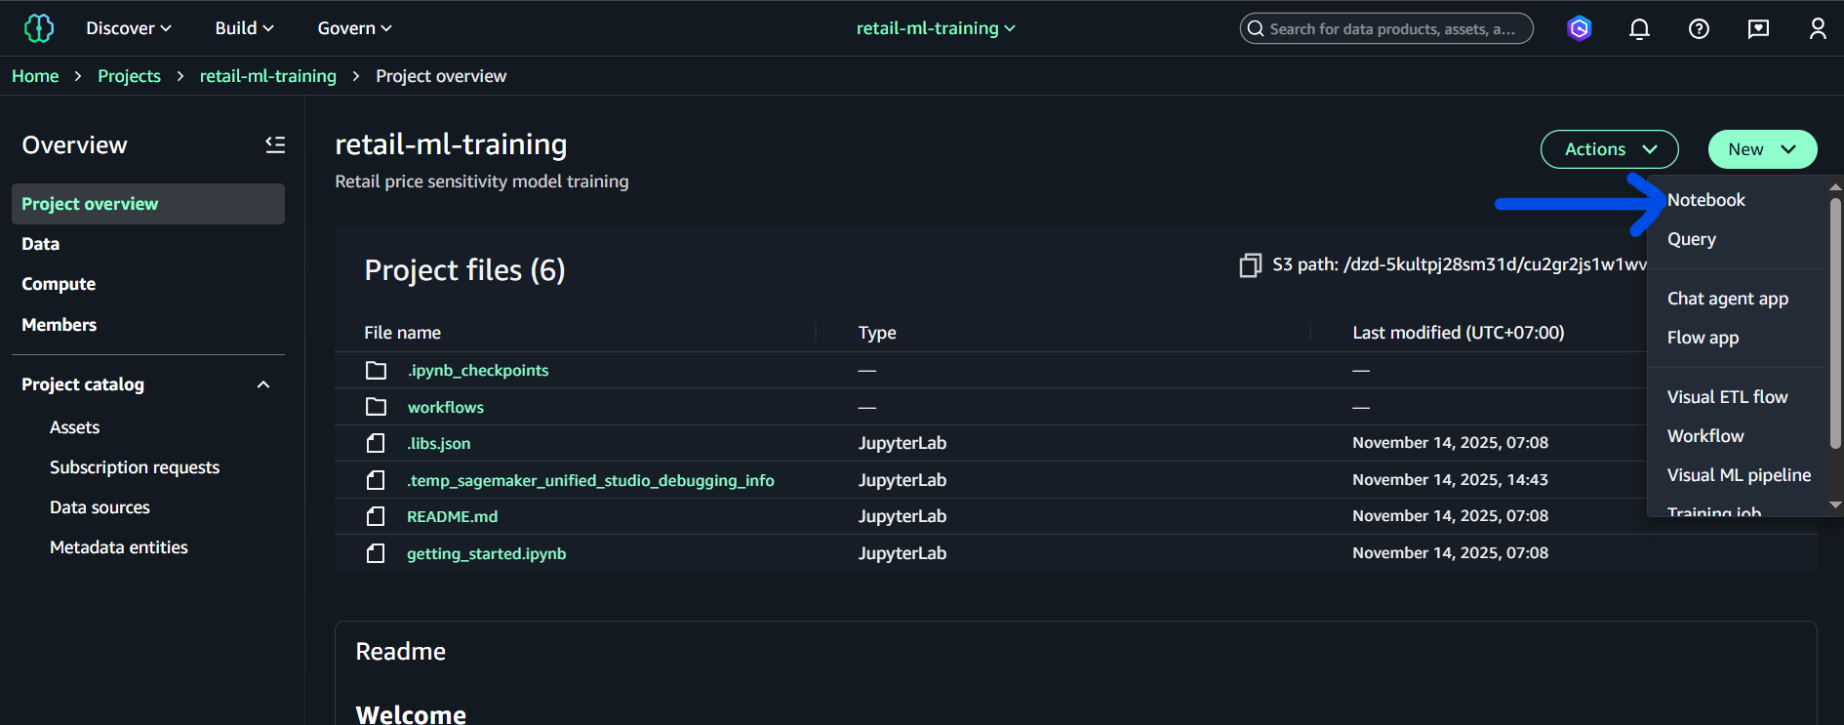Choose Workflow from the New menu
Viewport: 1844px width, 725px height.
[1705, 436]
